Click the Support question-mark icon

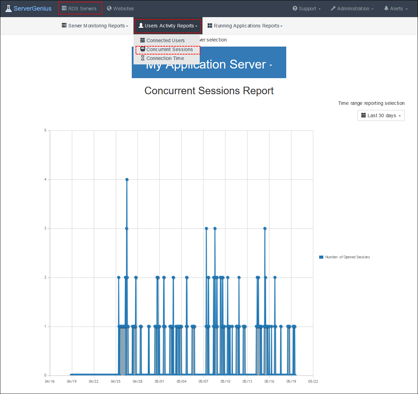tap(295, 8)
